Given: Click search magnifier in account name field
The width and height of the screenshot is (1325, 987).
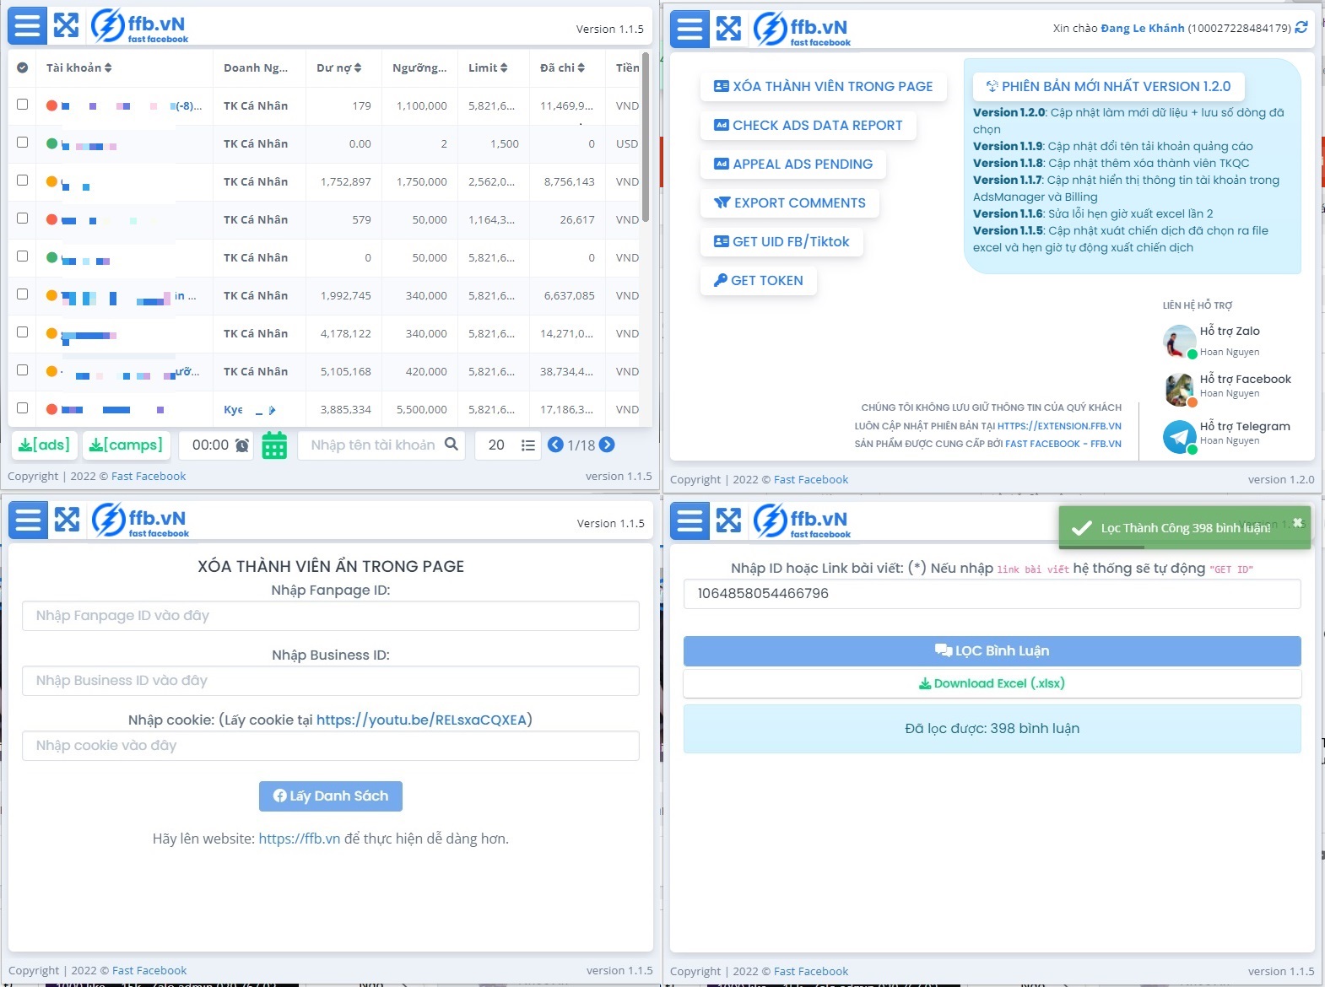Looking at the screenshot, I should 452,444.
